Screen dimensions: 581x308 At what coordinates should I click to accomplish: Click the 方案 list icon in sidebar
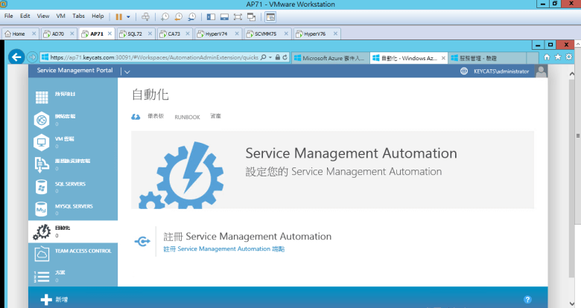(x=42, y=277)
